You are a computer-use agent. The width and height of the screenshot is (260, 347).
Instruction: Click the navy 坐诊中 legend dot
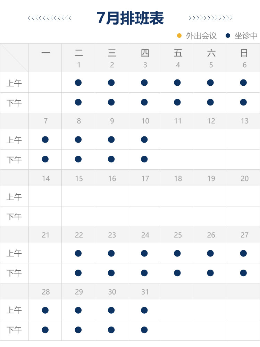tap(228, 36)
